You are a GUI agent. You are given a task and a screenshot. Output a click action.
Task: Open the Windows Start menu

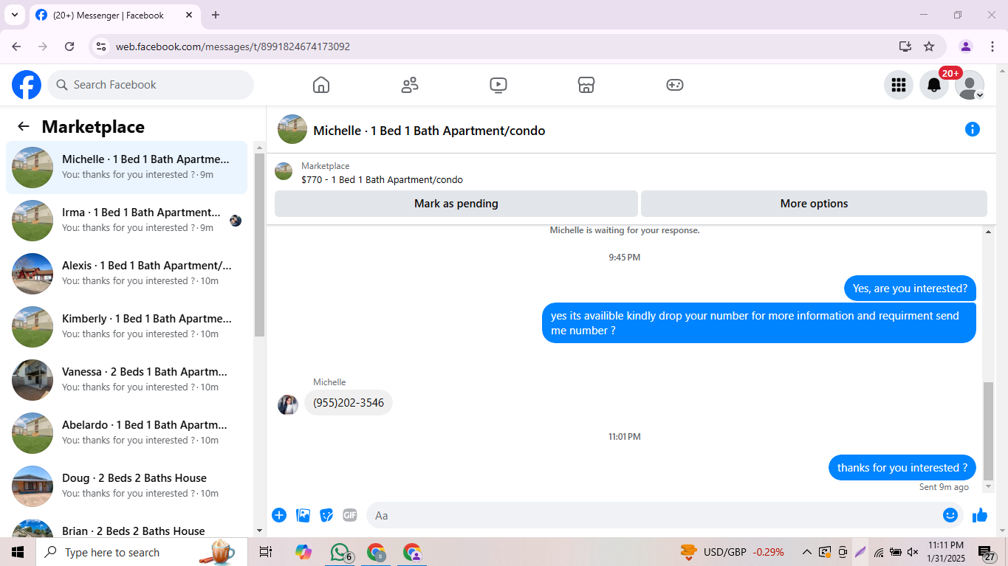click(x=18, y=552)
